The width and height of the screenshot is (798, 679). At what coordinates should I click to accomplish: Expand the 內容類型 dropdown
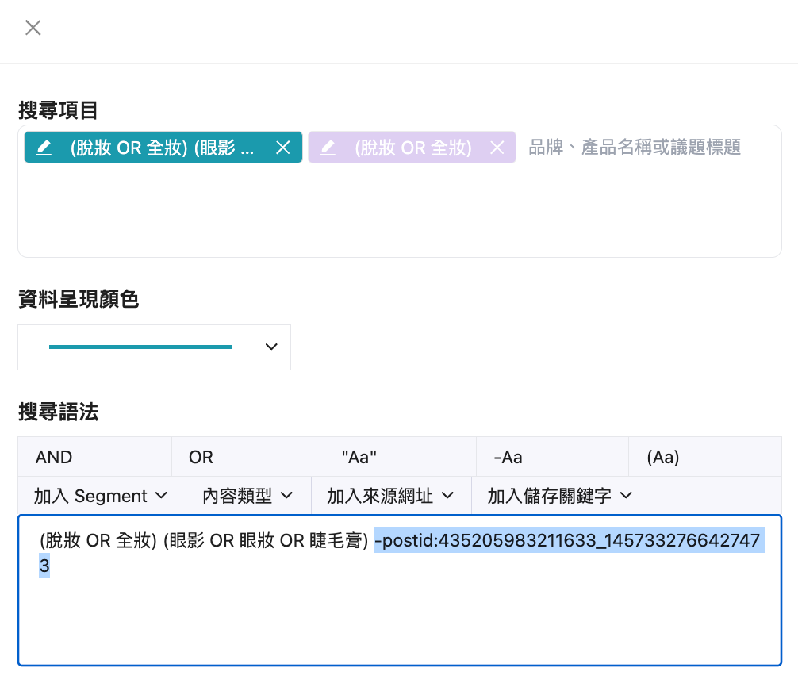(248, 495)
